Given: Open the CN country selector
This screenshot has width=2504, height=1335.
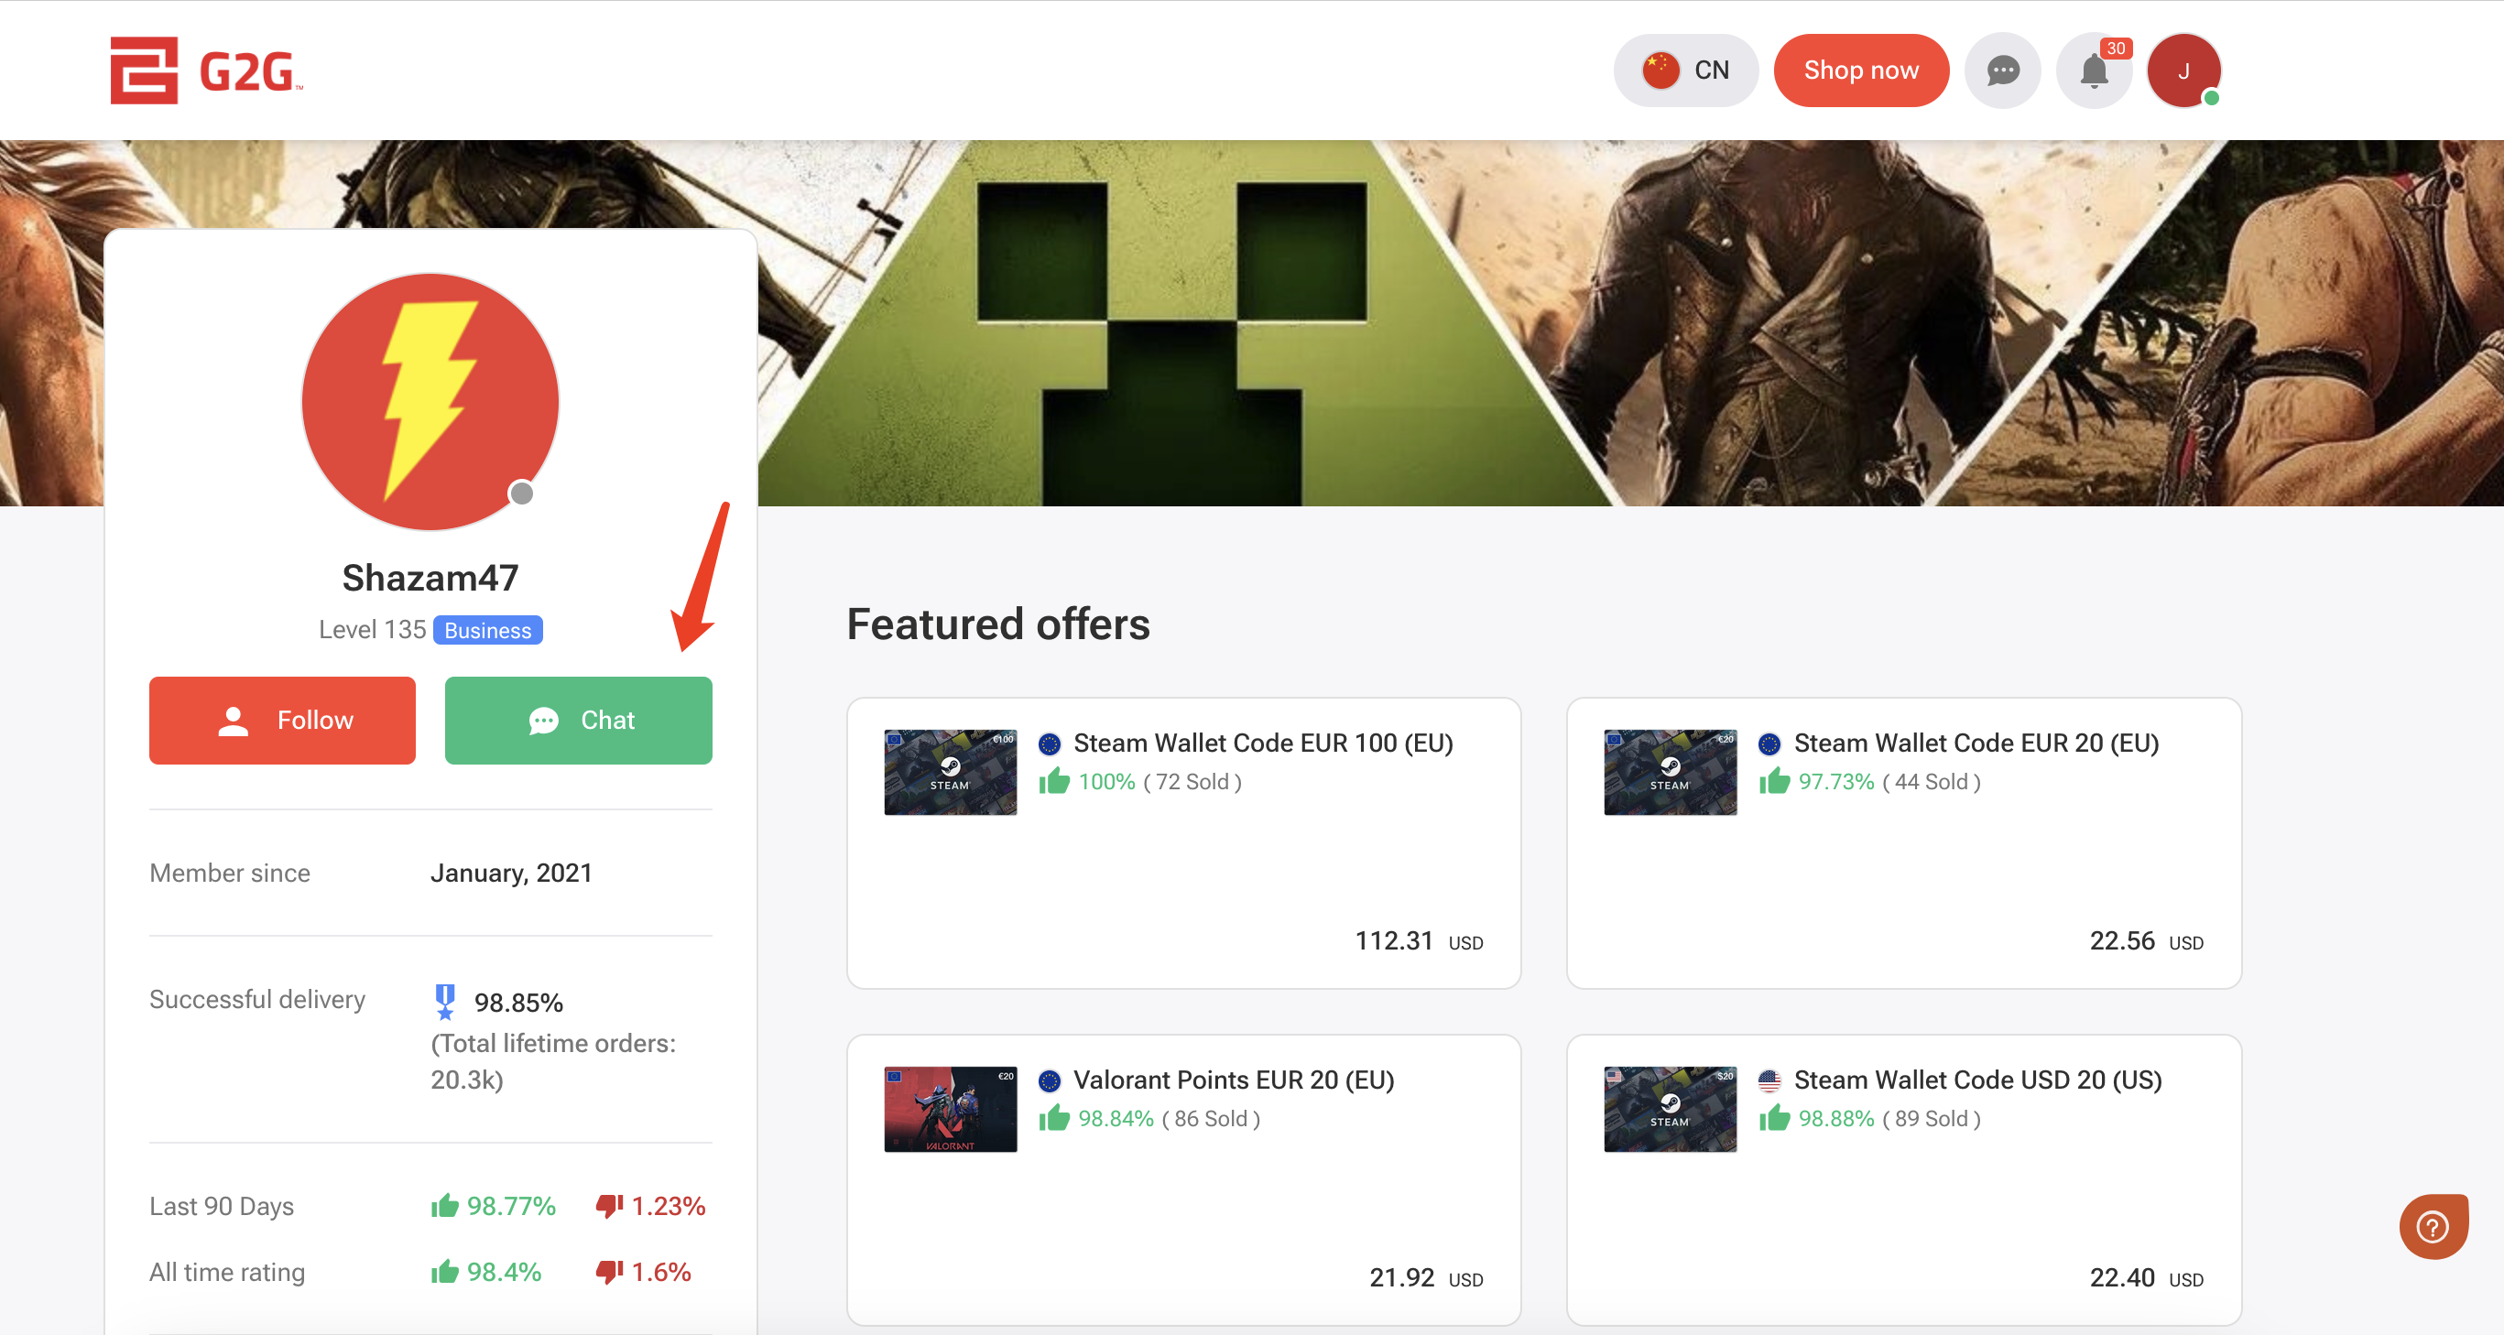Looking at the screenshot, I should click(x=1685, y=70).
